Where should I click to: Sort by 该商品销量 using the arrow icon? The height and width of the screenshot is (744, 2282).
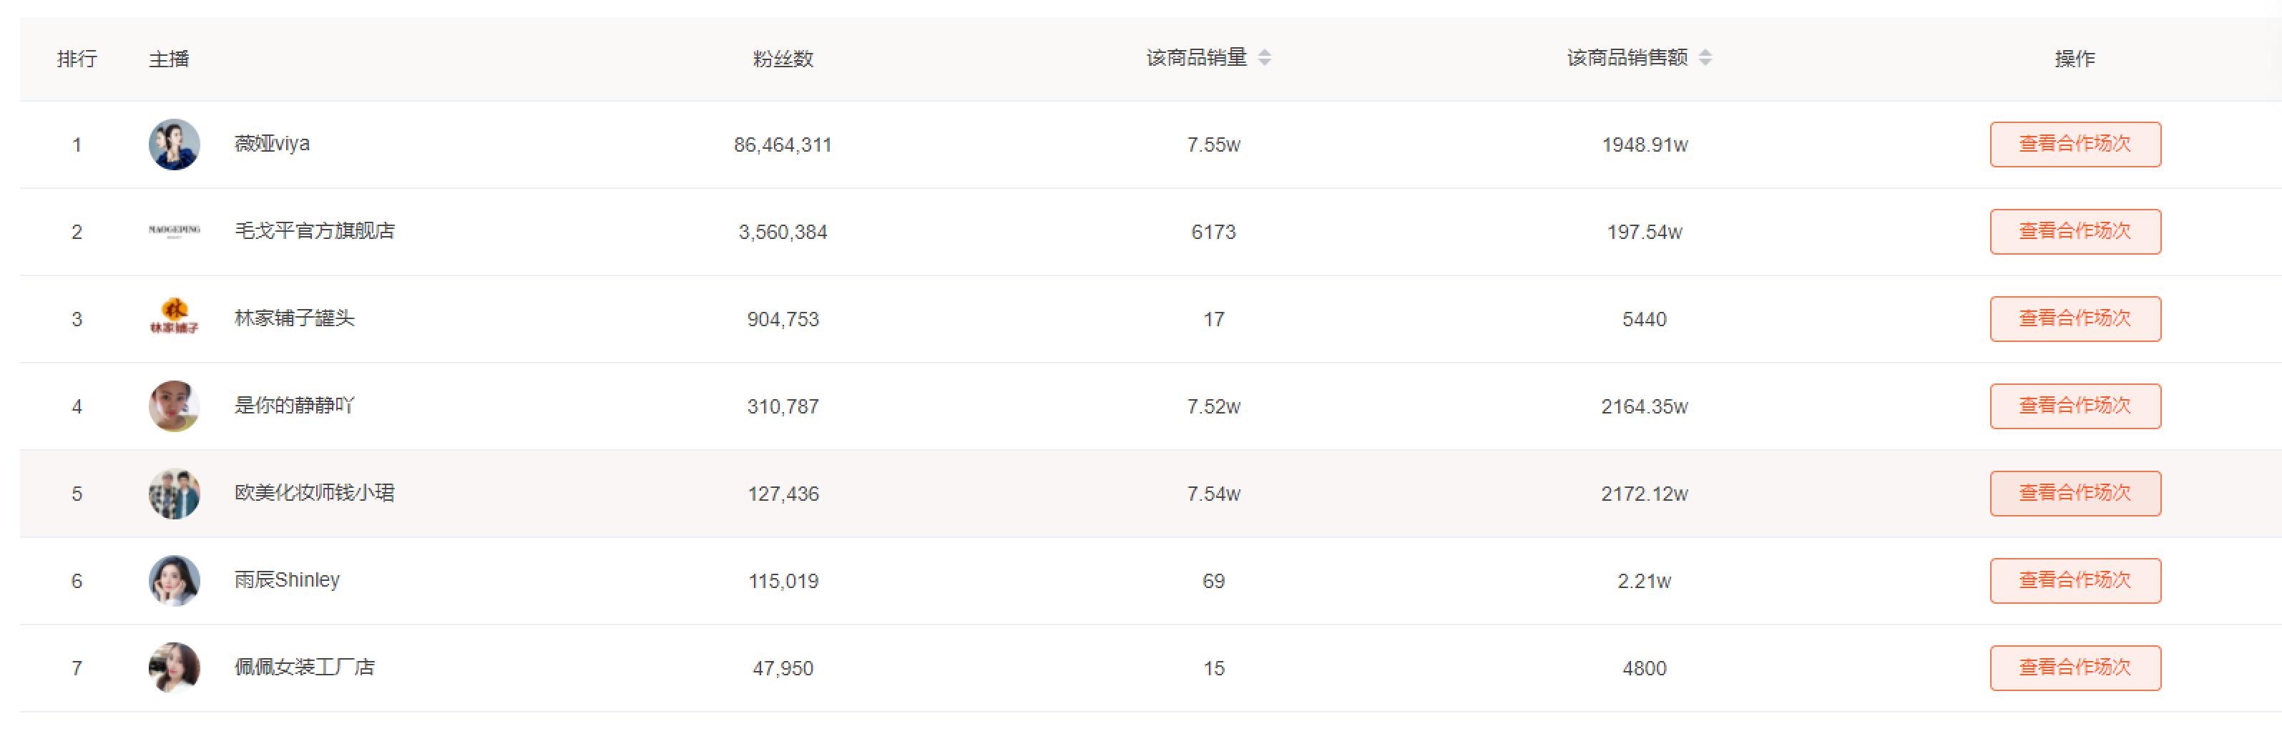[1264, 57]
